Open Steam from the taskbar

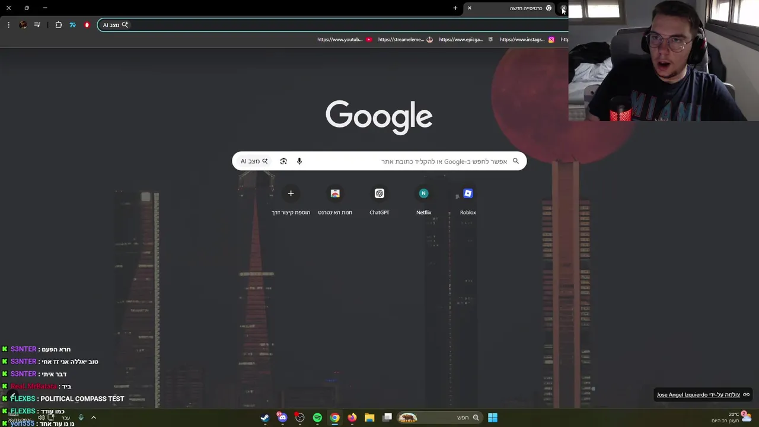265,418
